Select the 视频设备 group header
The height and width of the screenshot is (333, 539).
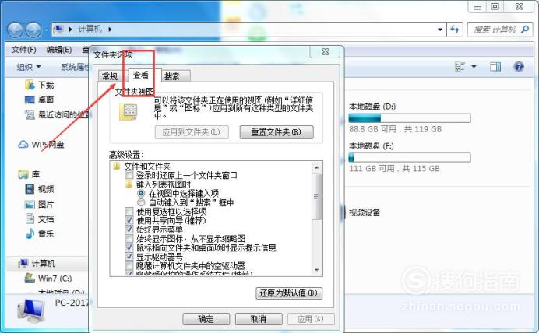pos(365,212)
